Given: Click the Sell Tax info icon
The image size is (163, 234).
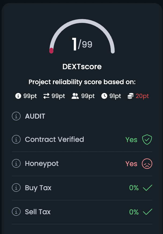Looking at the screenshot, I should pos(16,212).
